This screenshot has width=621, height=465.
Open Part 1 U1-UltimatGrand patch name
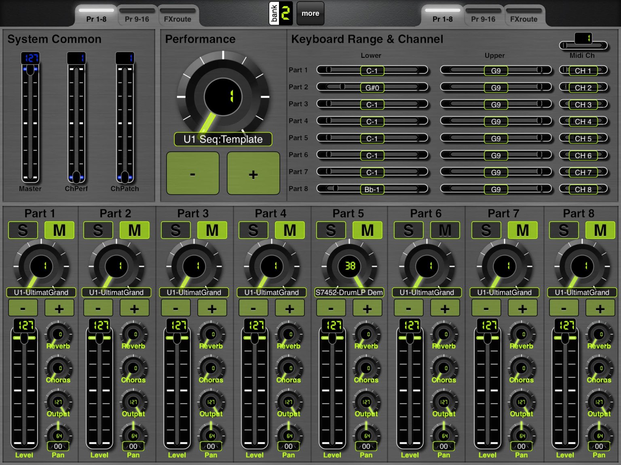pyautogui.click(x=41, y=292)
